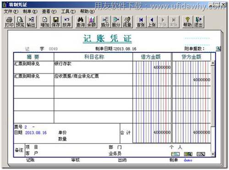Click middle green icon above demo
Image resolution: width=229 pixels, height=170 pixels.
coord(188,154)
